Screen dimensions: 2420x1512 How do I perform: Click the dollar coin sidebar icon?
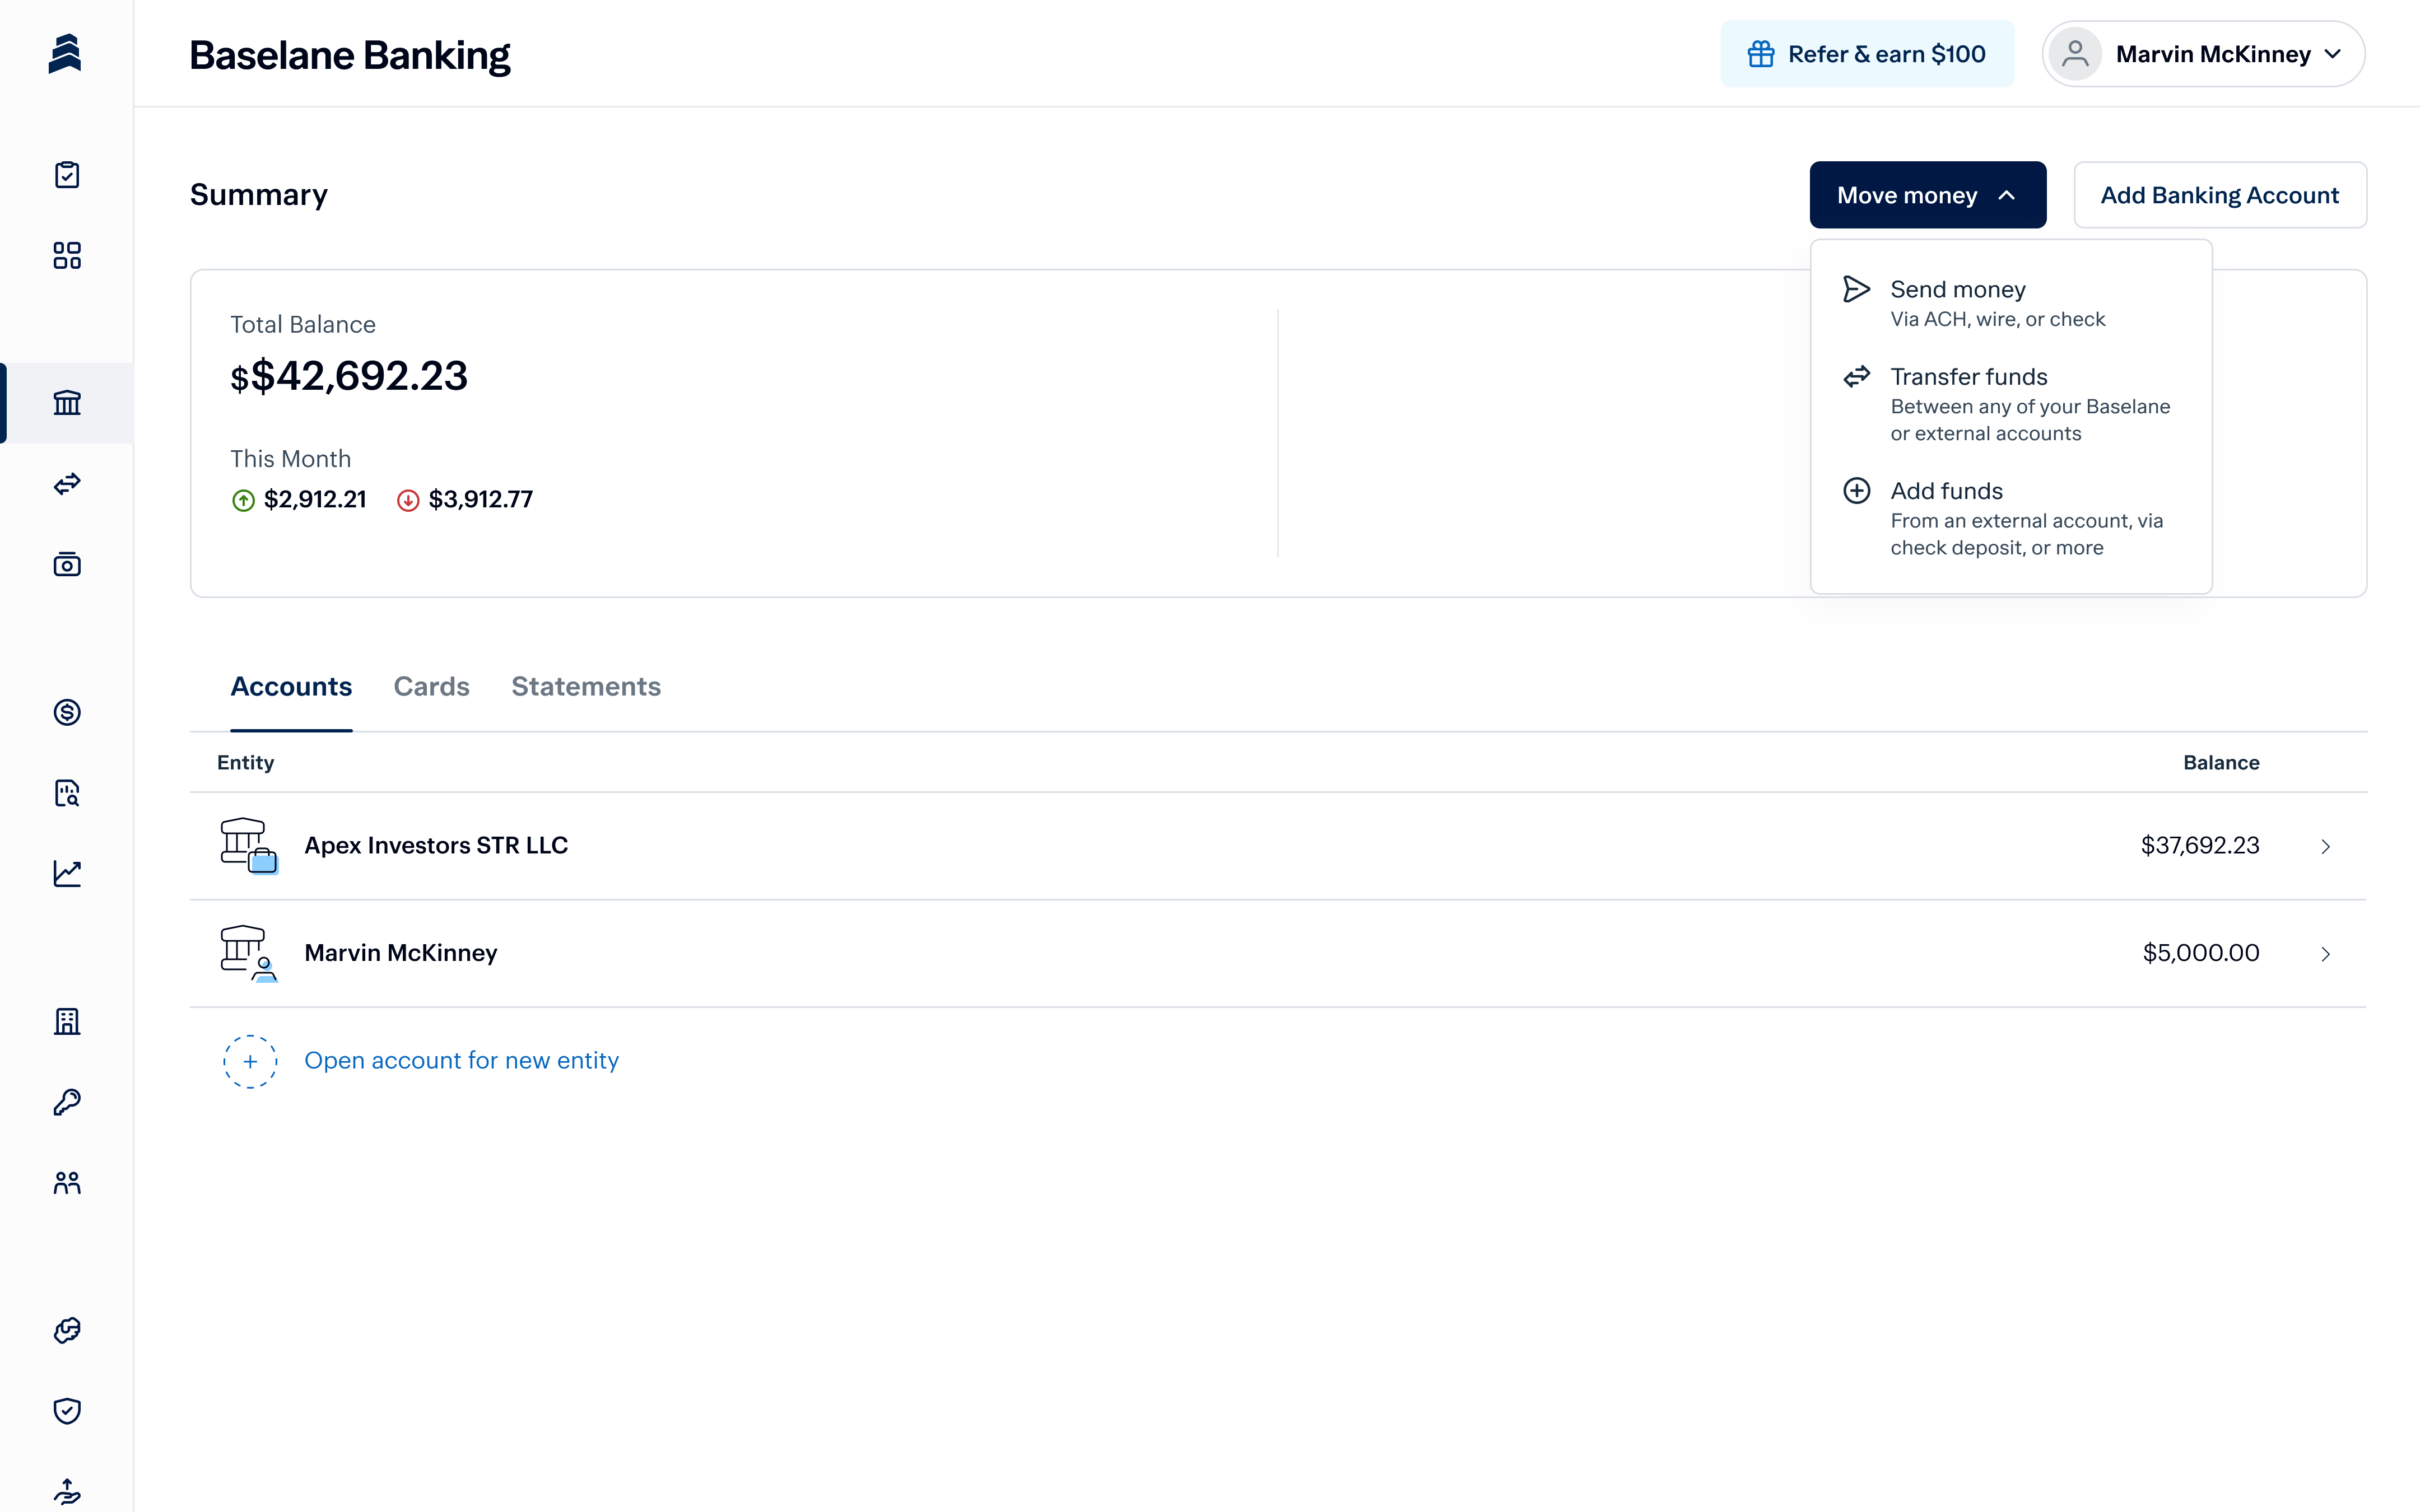[x=67, y=712]
